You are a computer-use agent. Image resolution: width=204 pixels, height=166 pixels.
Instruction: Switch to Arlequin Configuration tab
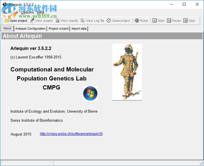(30, 29)
